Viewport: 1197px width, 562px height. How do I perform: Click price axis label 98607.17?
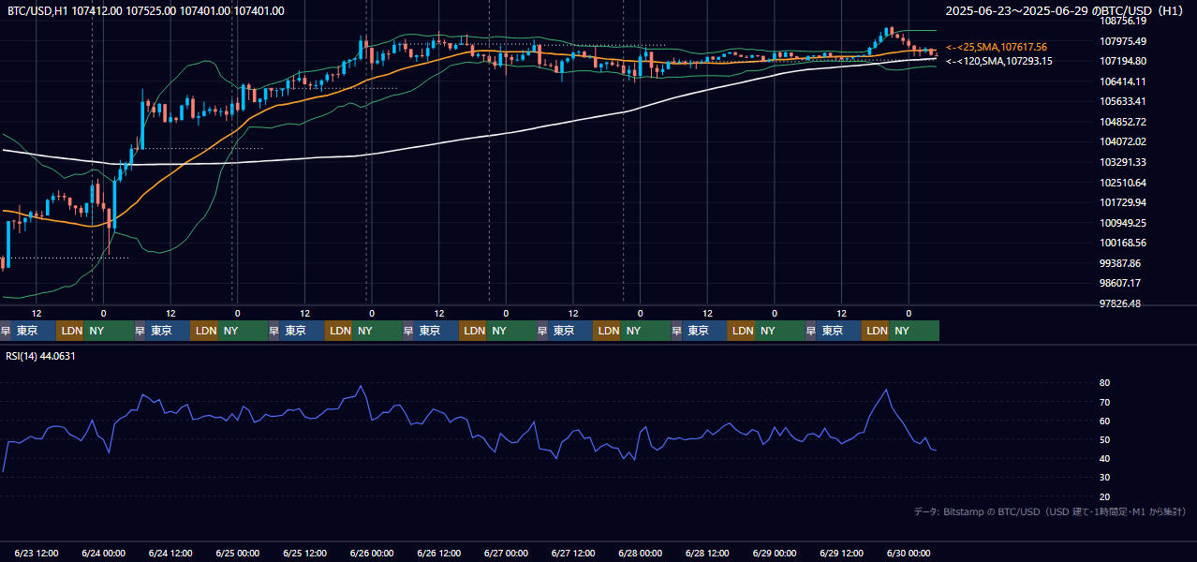(1120, 283)
